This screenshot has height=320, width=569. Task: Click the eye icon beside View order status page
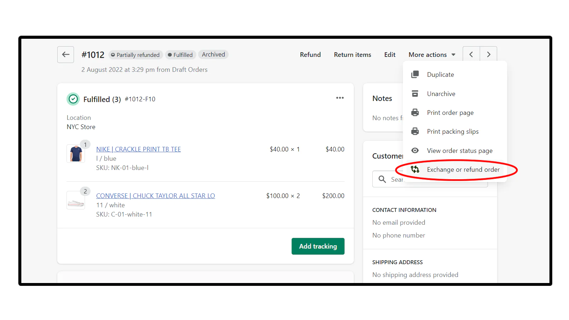[415, 150]
